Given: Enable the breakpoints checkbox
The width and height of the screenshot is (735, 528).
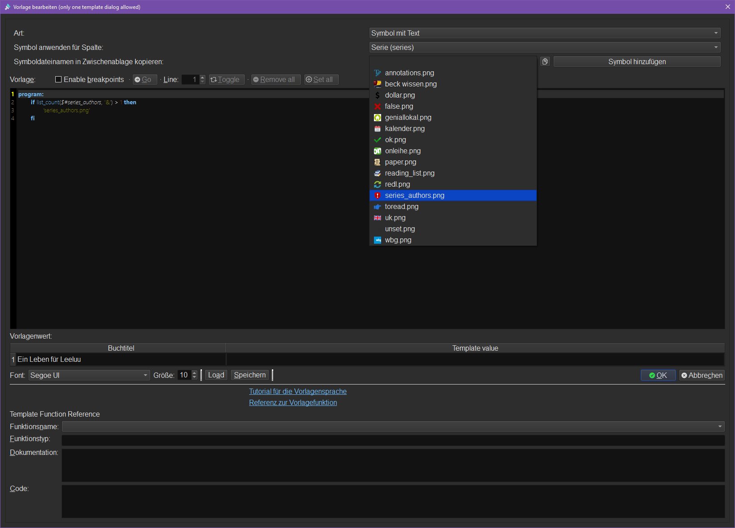Looking at the screenshot, I should pos(58,79).
